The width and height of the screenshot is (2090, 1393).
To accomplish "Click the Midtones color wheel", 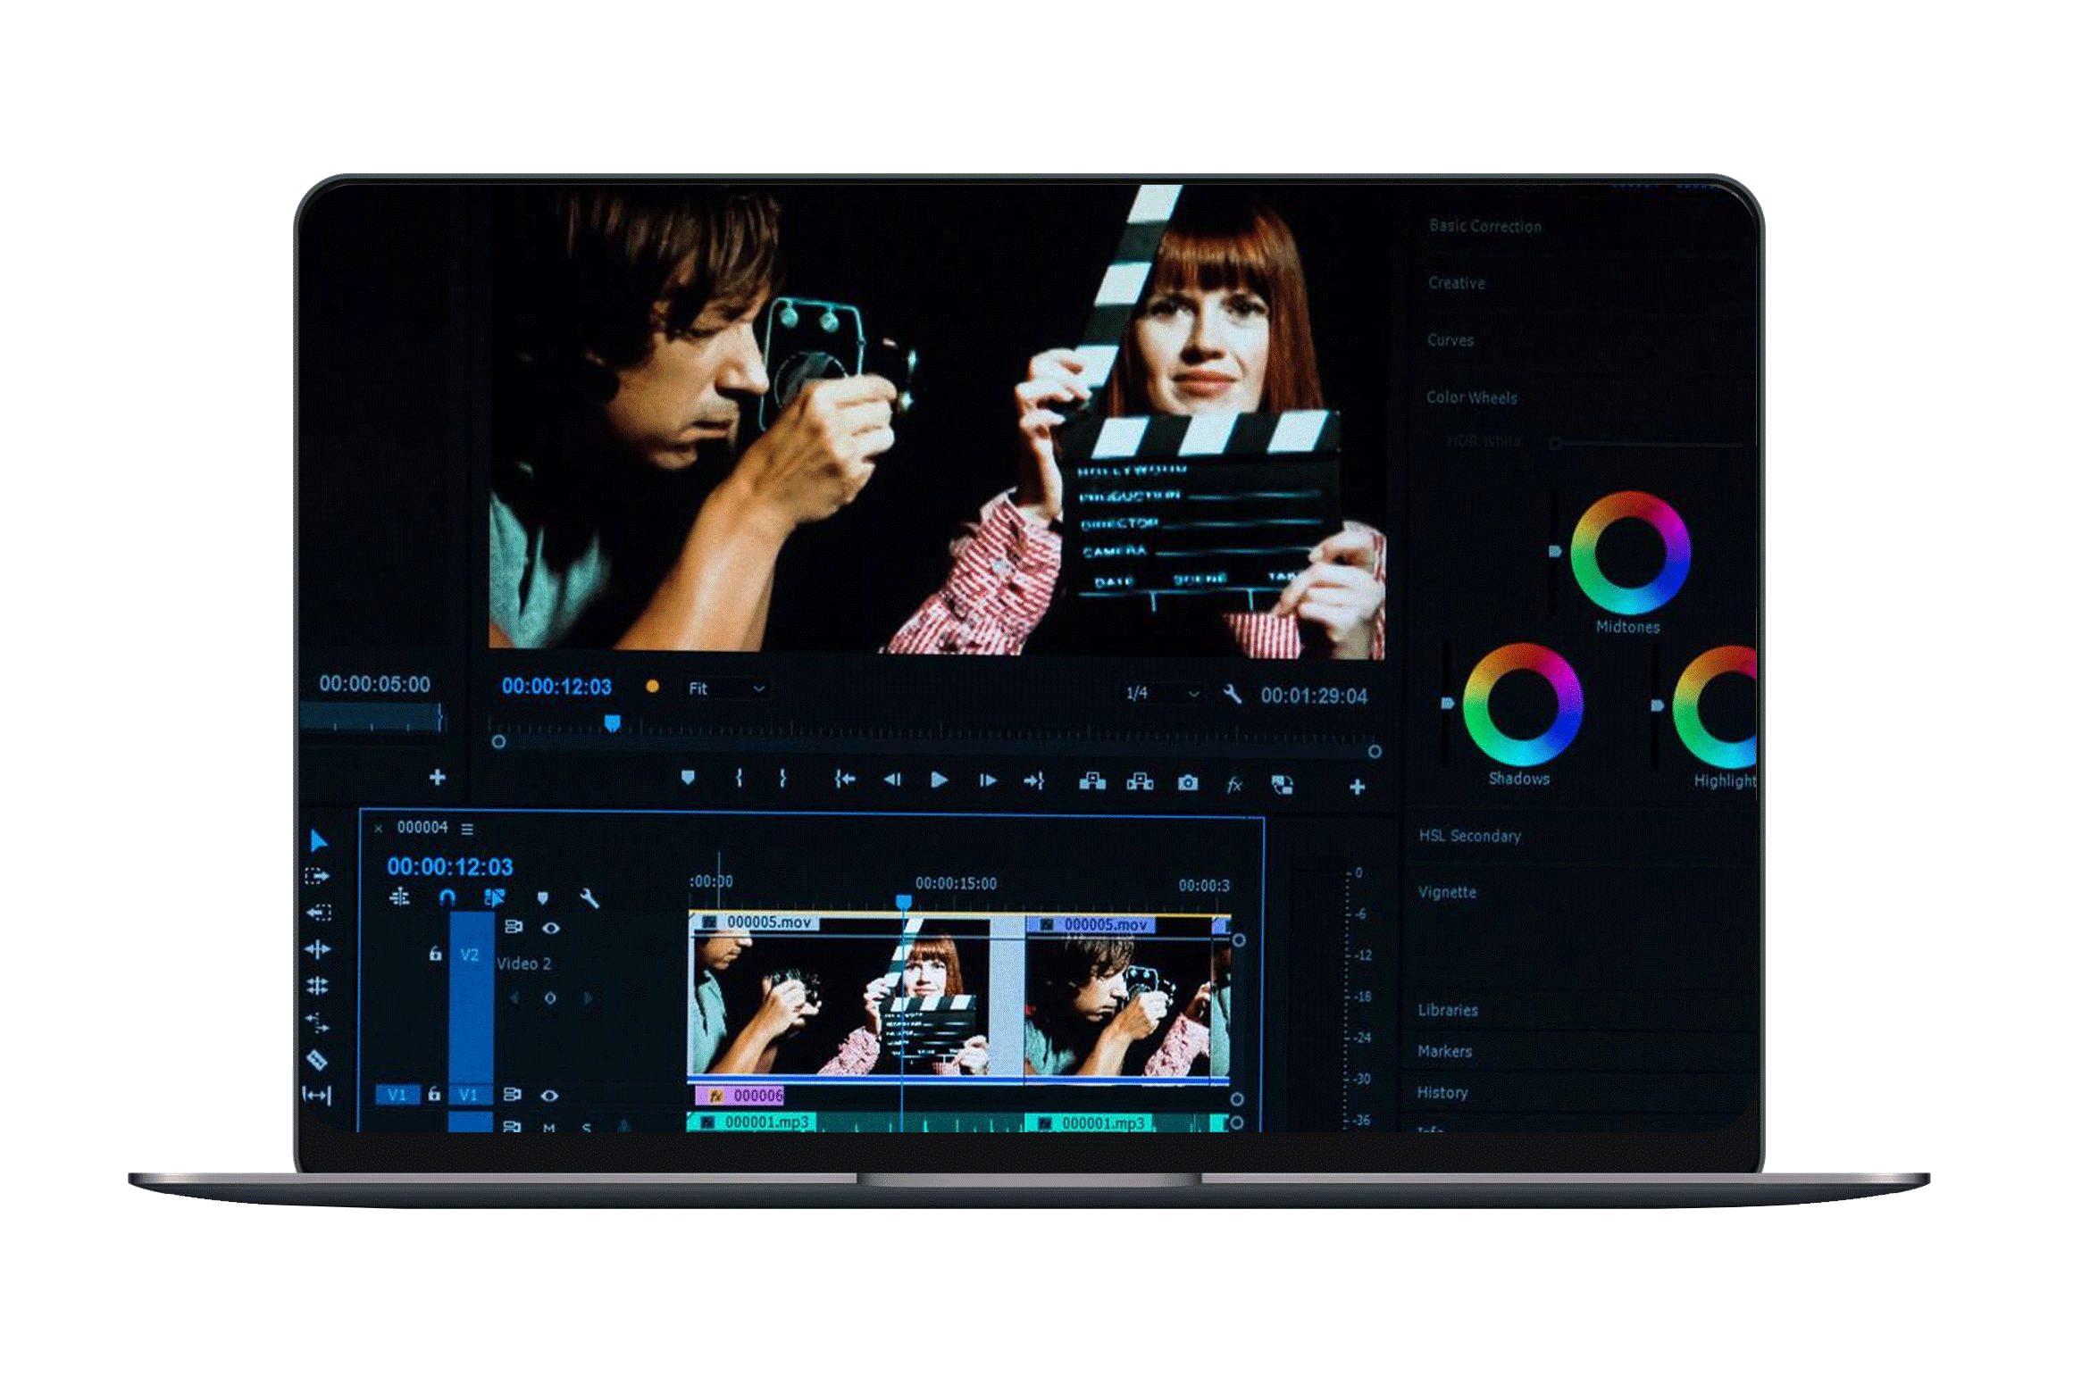I will coord(1630,553).
